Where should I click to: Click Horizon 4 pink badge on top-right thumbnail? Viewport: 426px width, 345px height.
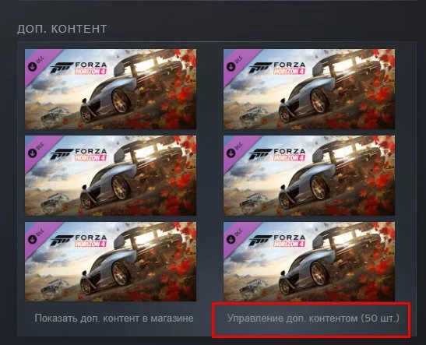pyautogui.click(x=290, y=71)
